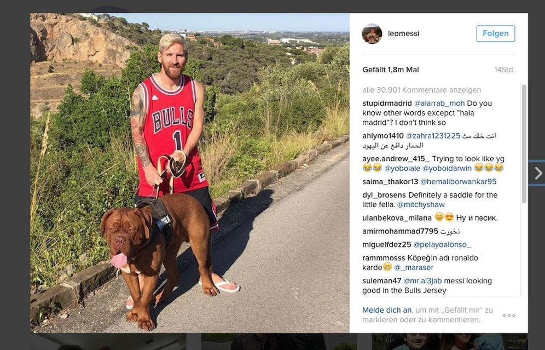Open mention @alarrab_moh
Viewport: 545px width, 350px height.
tap(439, 104)
